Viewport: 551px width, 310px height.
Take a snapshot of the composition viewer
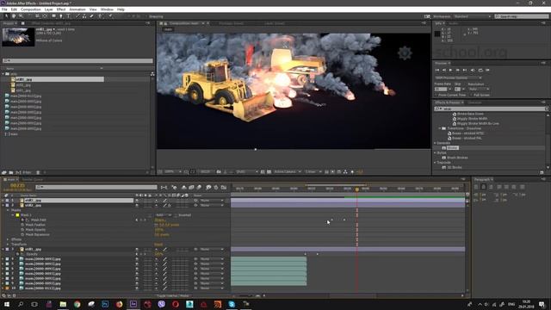219,172
